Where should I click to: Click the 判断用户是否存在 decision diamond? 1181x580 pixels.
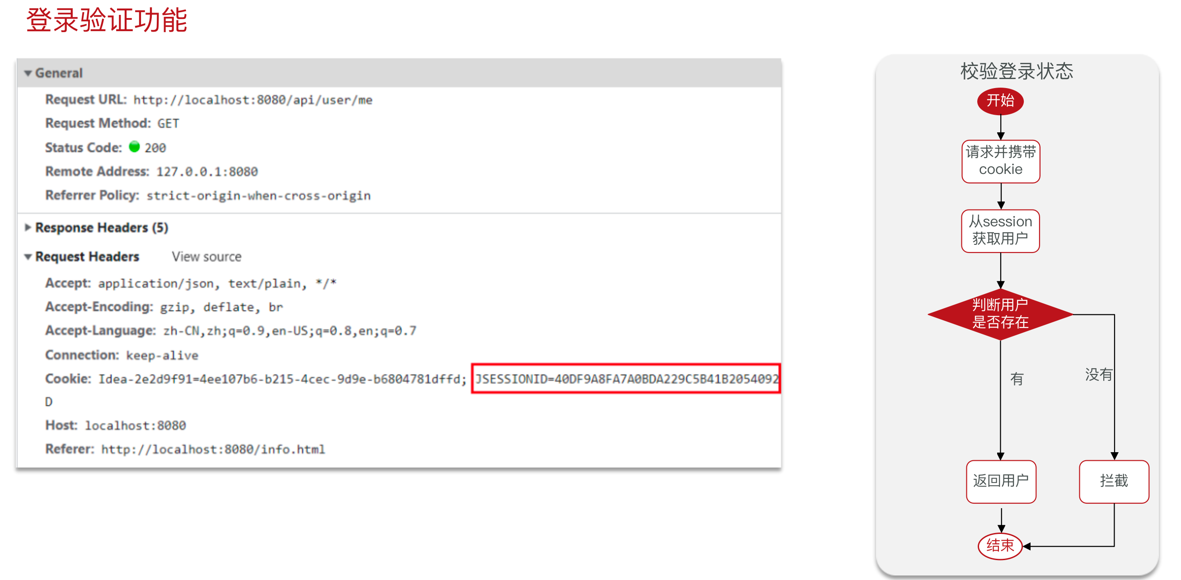coord(1000,314)
